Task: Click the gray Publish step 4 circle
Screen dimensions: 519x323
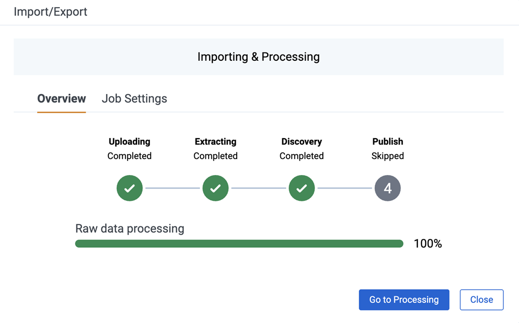Action: (388, 188)
